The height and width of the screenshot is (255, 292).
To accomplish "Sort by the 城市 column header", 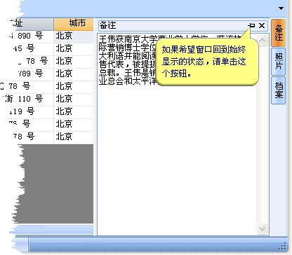I will (74, 24).
